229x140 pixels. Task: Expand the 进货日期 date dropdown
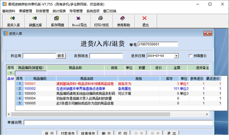pos(176,56)
